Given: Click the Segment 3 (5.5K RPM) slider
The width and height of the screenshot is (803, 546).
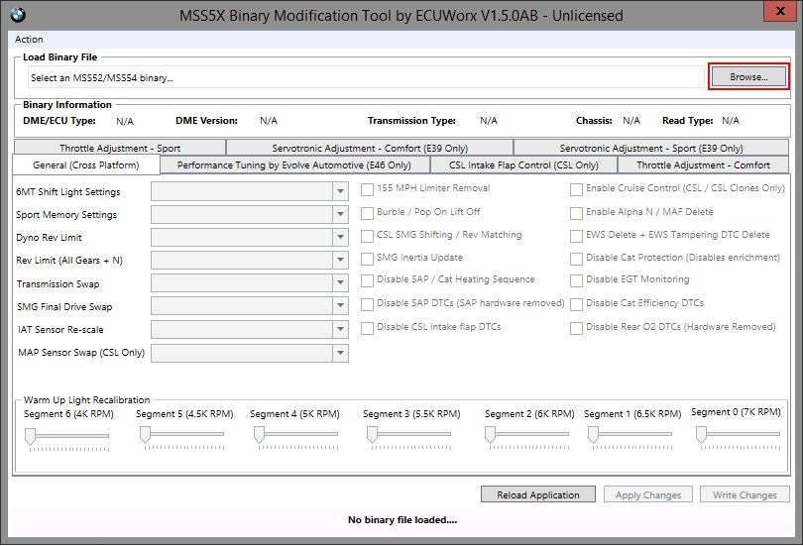Looking at the screenshot, I should [409, 436].
